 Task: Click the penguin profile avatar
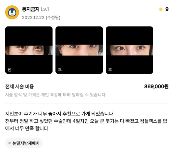pos(12,12)
